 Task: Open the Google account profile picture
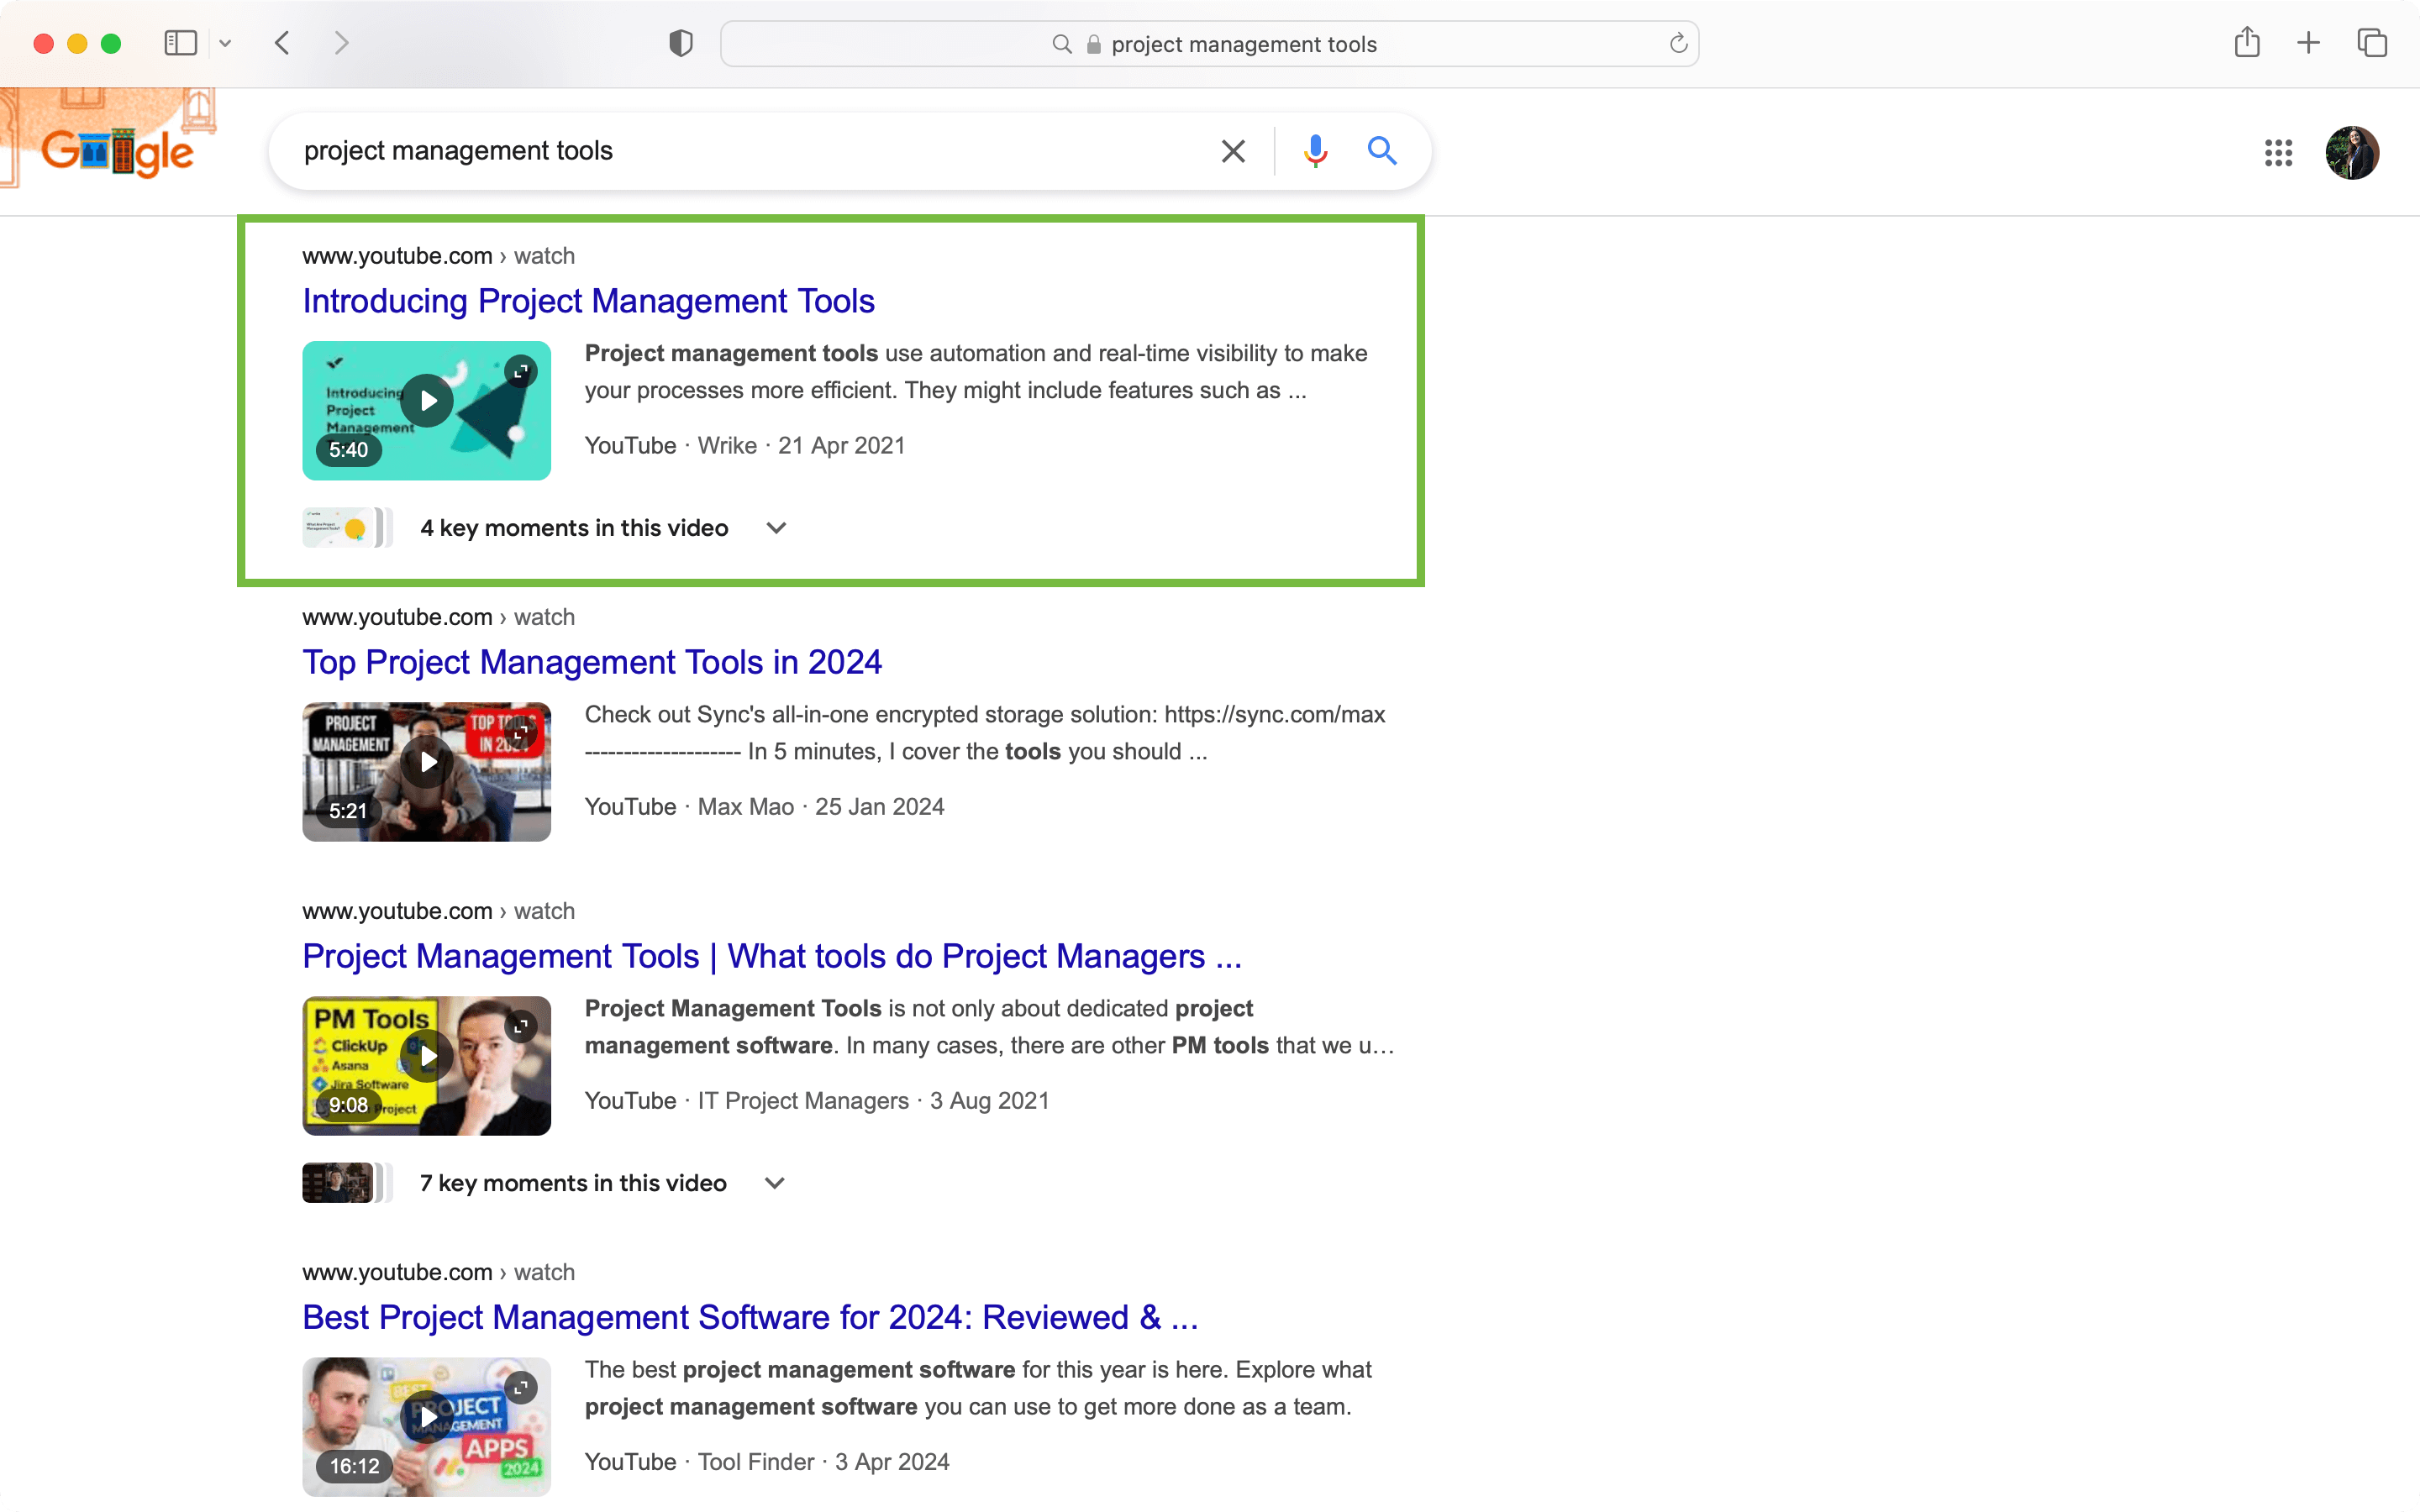[x=2352, y=153]
